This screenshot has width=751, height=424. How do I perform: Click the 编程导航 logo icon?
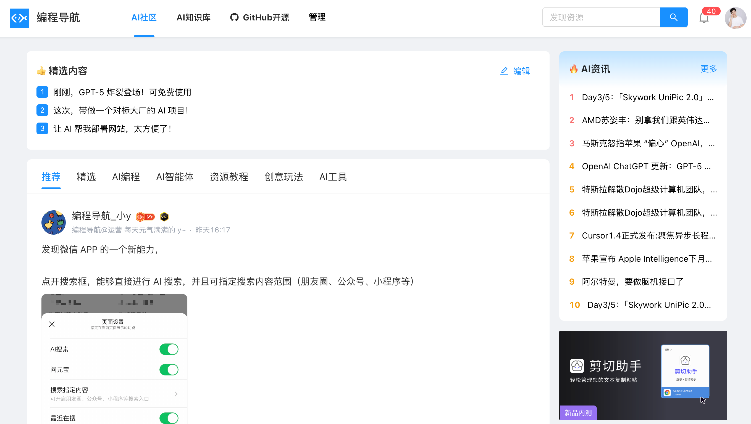pyautogui.click(x=19, y=18)
